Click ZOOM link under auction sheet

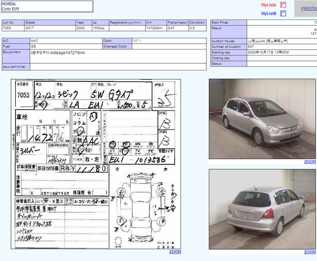click(175, 251)
